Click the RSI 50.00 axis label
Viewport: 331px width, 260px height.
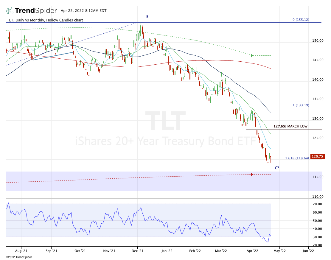317,221
